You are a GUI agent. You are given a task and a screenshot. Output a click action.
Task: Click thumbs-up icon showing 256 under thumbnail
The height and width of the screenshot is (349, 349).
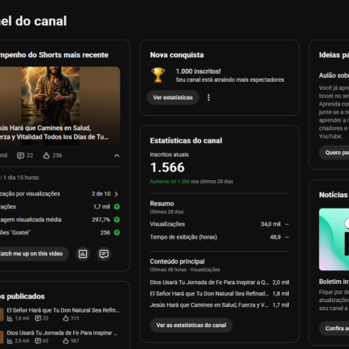[x=46, y=156]
